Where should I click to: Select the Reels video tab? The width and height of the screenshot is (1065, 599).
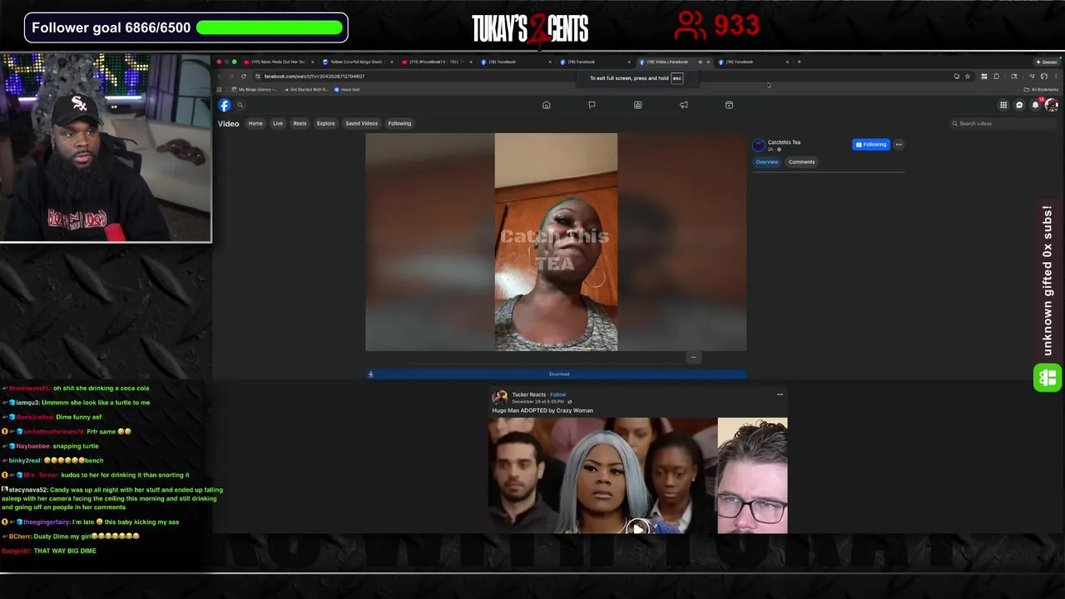point(300,123)
